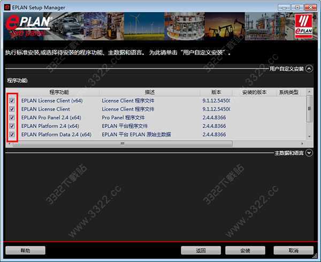Click EPLAN 平台程序文件 description cell
The height and width of the screenshot is (262, 321).
(x=125, y=126)
